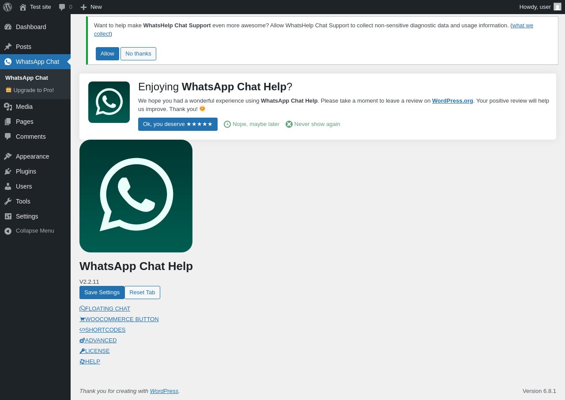Open the Users menu
The width and height of the screenshot is (565, 400).
[x=35, y=186]
